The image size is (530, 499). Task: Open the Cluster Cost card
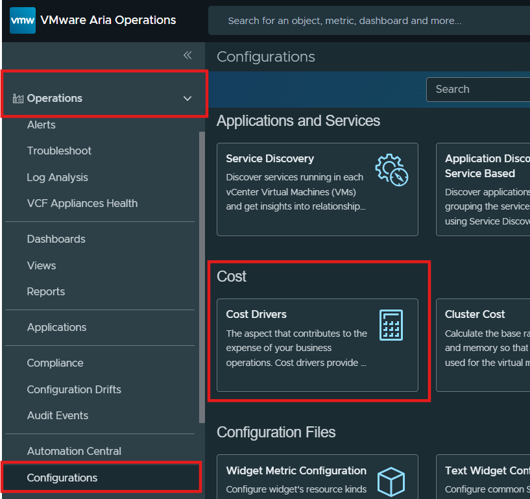[x=483, y=345]
